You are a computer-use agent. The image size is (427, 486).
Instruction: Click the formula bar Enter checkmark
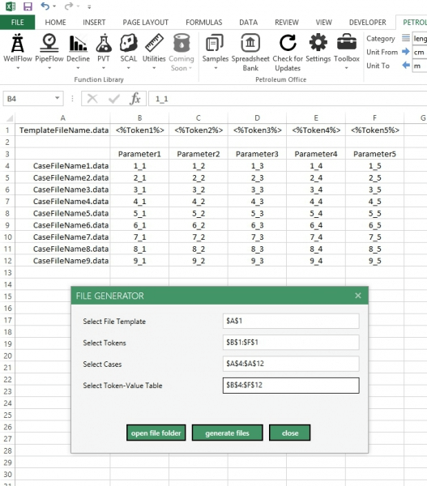coord(114,99)
